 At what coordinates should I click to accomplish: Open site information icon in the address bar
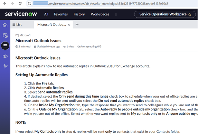[29, 3]
